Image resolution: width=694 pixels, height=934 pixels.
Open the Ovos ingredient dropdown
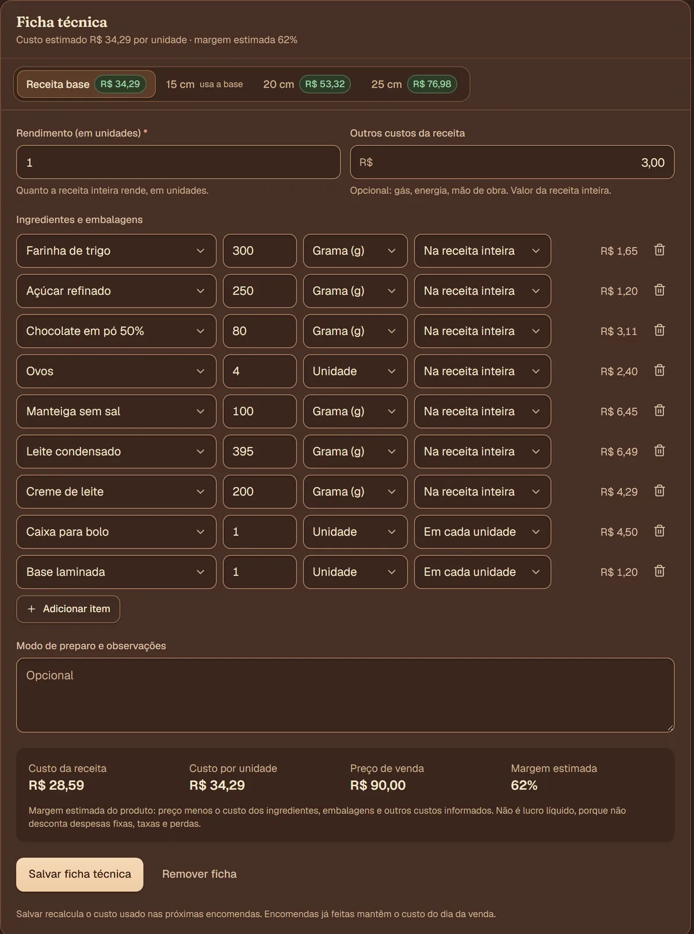pos(116,371)
